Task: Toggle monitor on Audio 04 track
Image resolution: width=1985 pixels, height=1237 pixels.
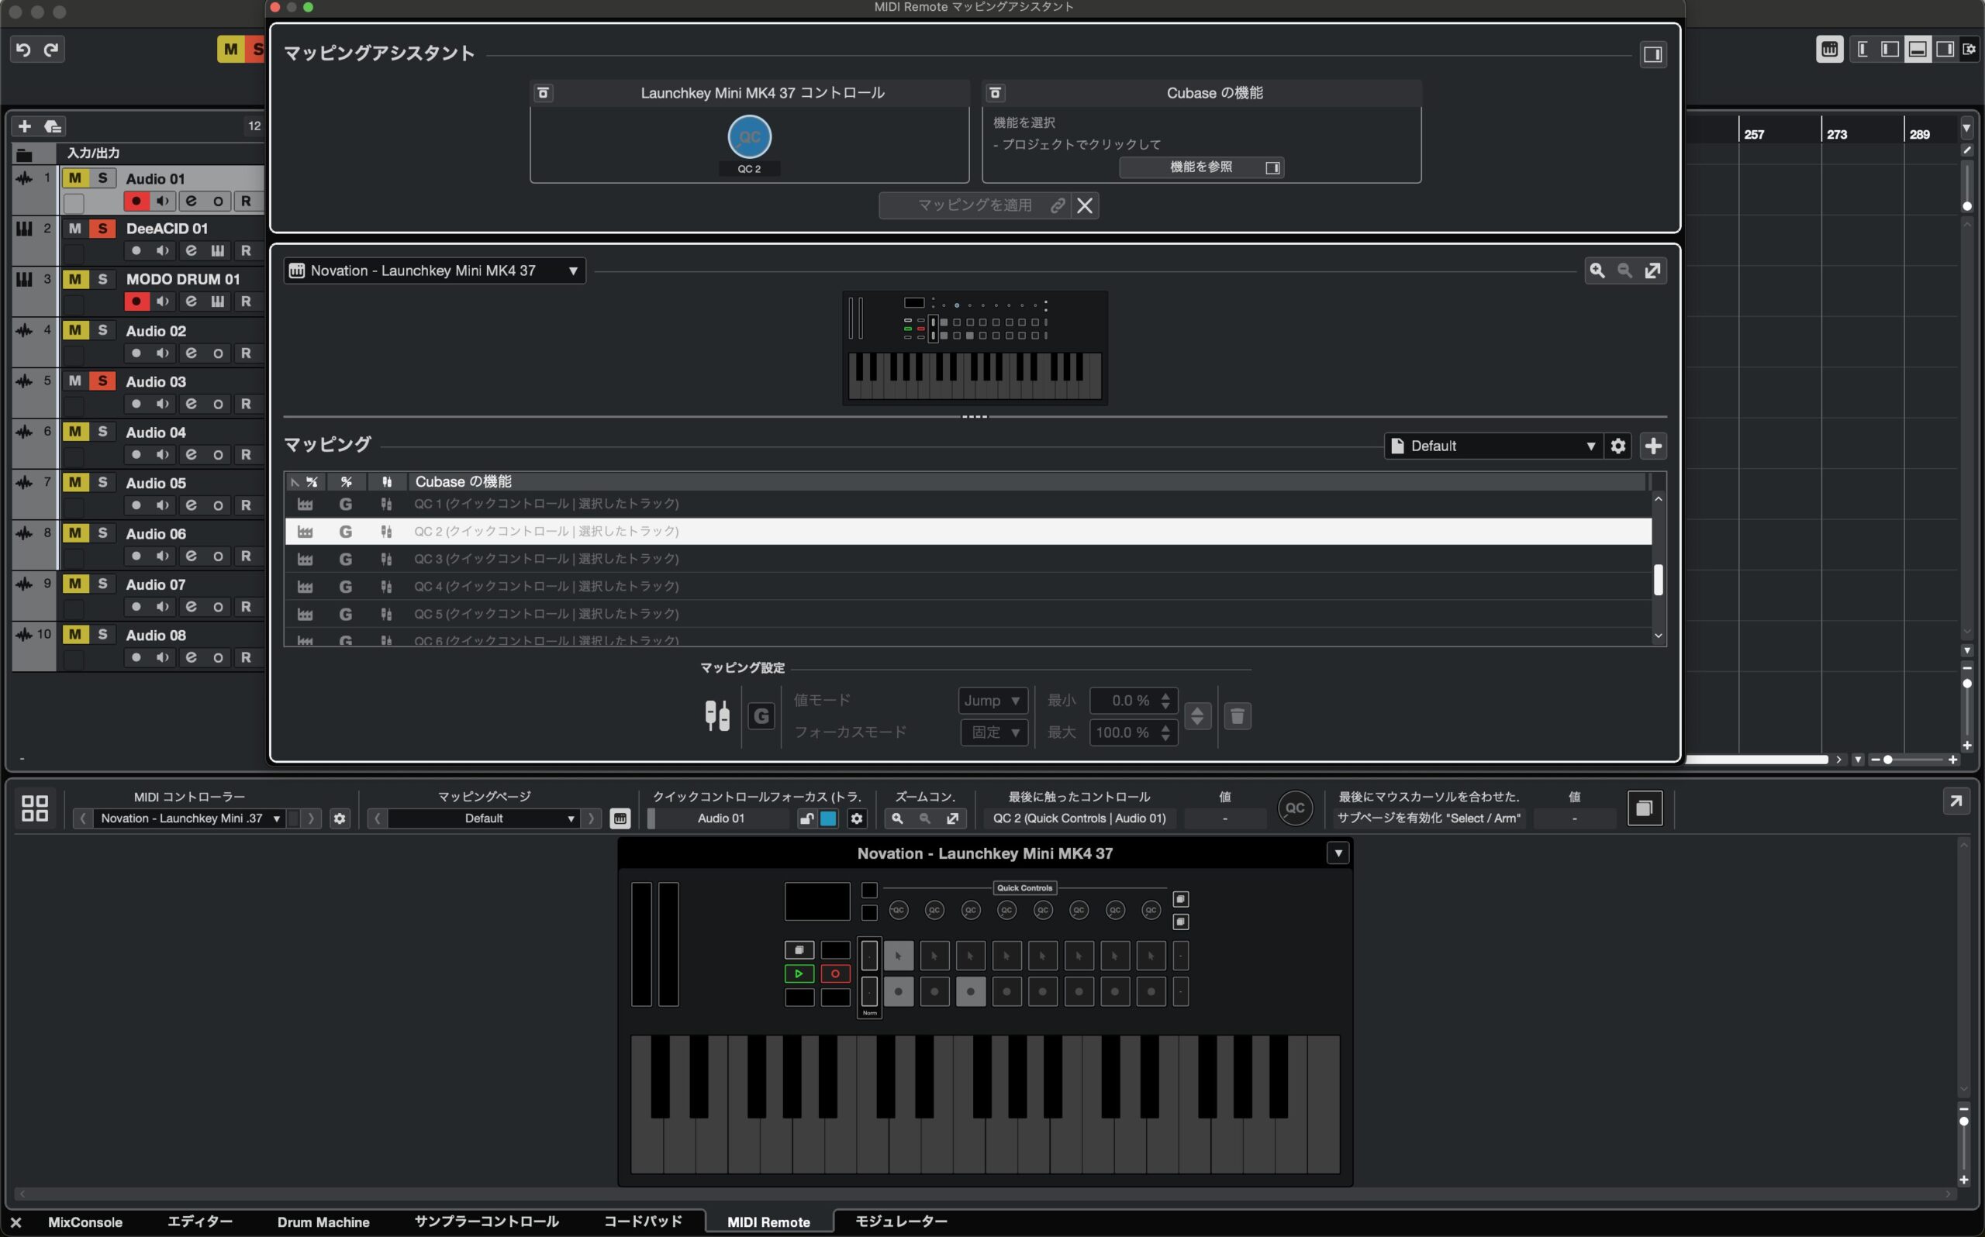Action: pyautogui.click(x=163, y=455)
